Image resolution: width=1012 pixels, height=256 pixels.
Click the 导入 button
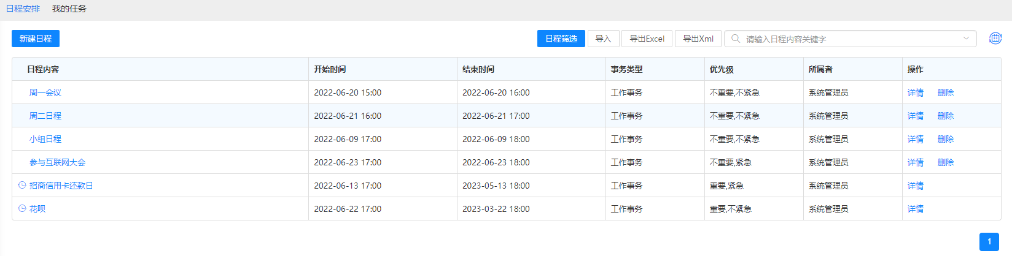pyautogui.click(x=602, y=39)
